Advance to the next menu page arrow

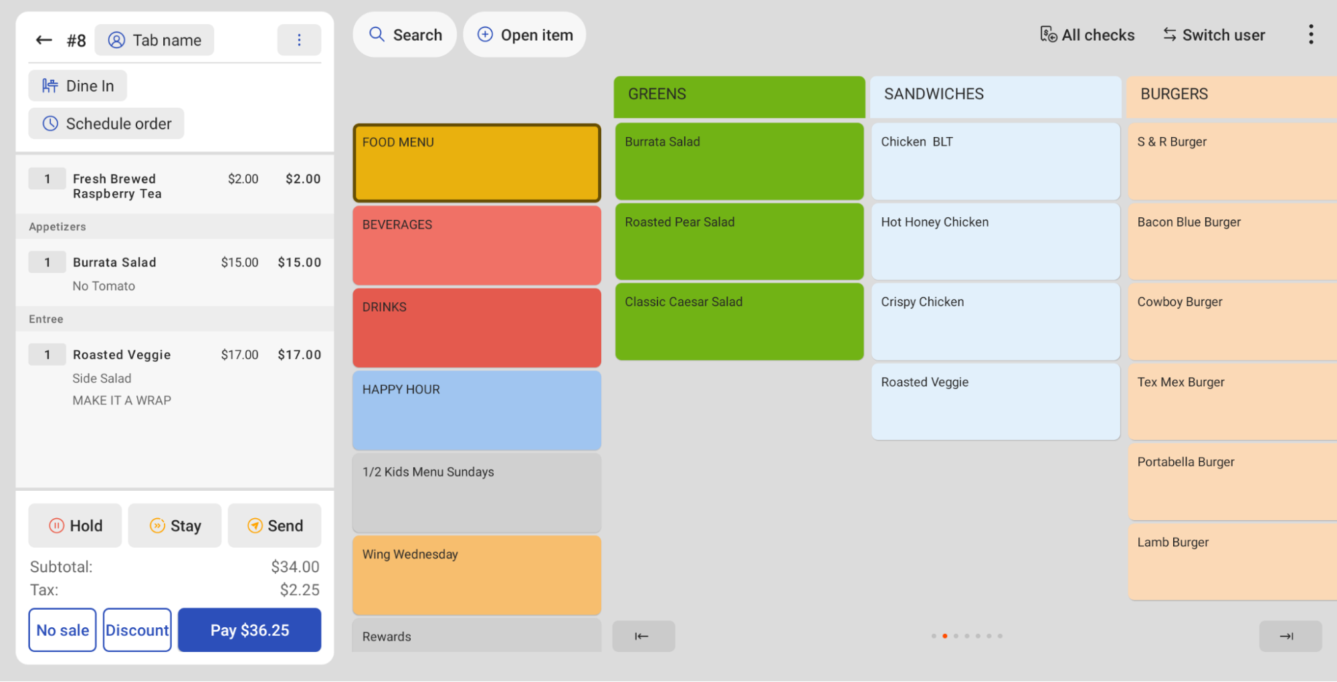[x=1290, y=636]
